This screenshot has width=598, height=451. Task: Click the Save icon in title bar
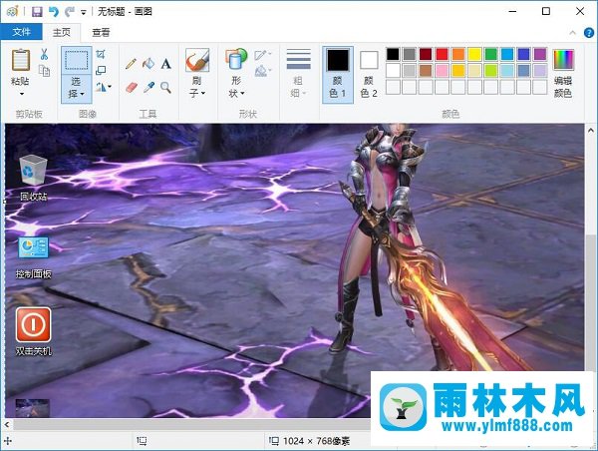tap(37, 11)
